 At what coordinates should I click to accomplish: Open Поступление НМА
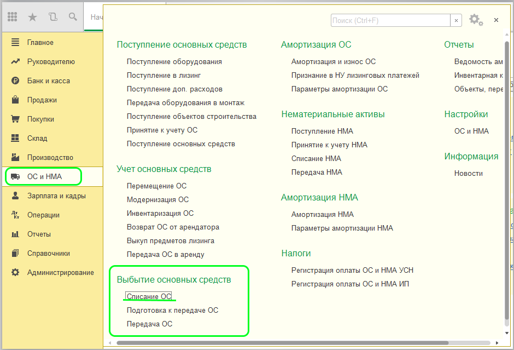[x=322, y=131]
